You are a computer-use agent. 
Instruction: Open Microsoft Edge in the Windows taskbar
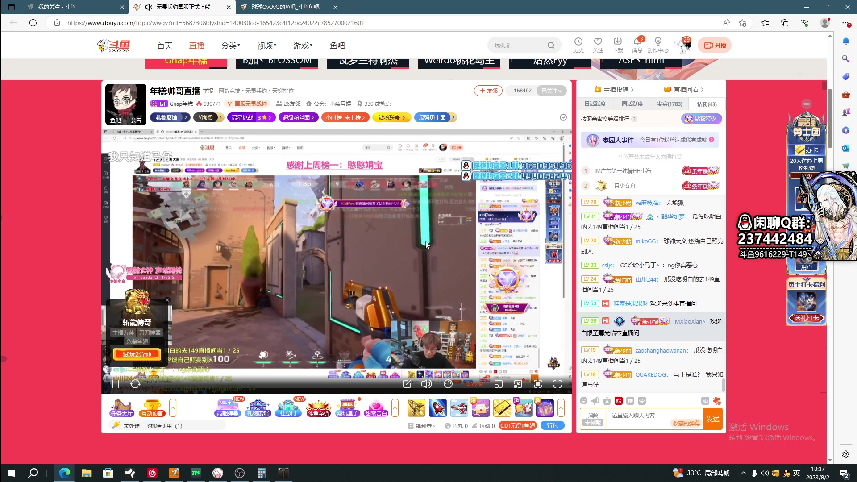tap(65, 473)
